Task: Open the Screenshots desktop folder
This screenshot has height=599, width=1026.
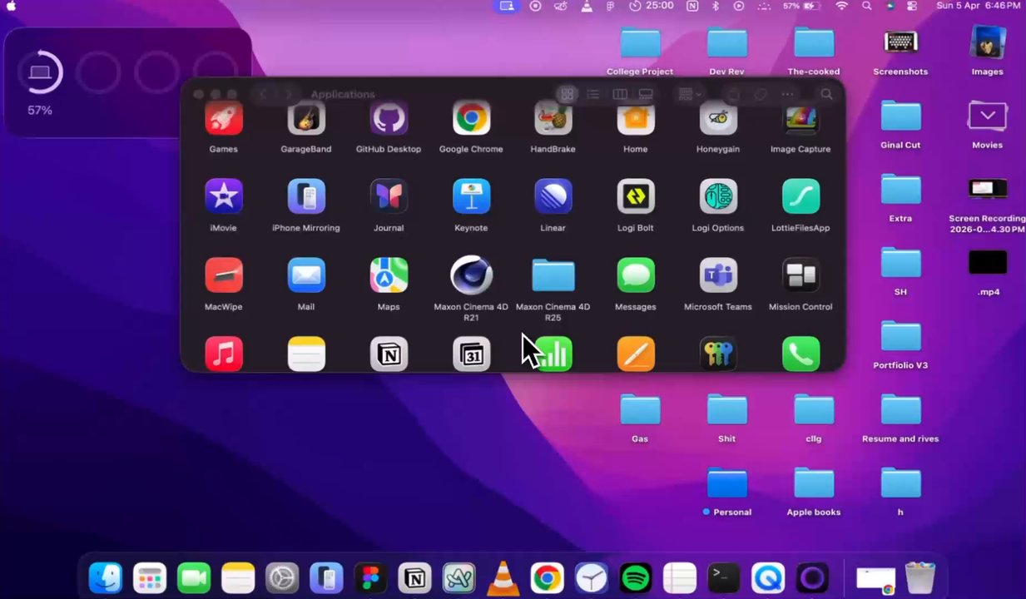Action: click(900, 43)
